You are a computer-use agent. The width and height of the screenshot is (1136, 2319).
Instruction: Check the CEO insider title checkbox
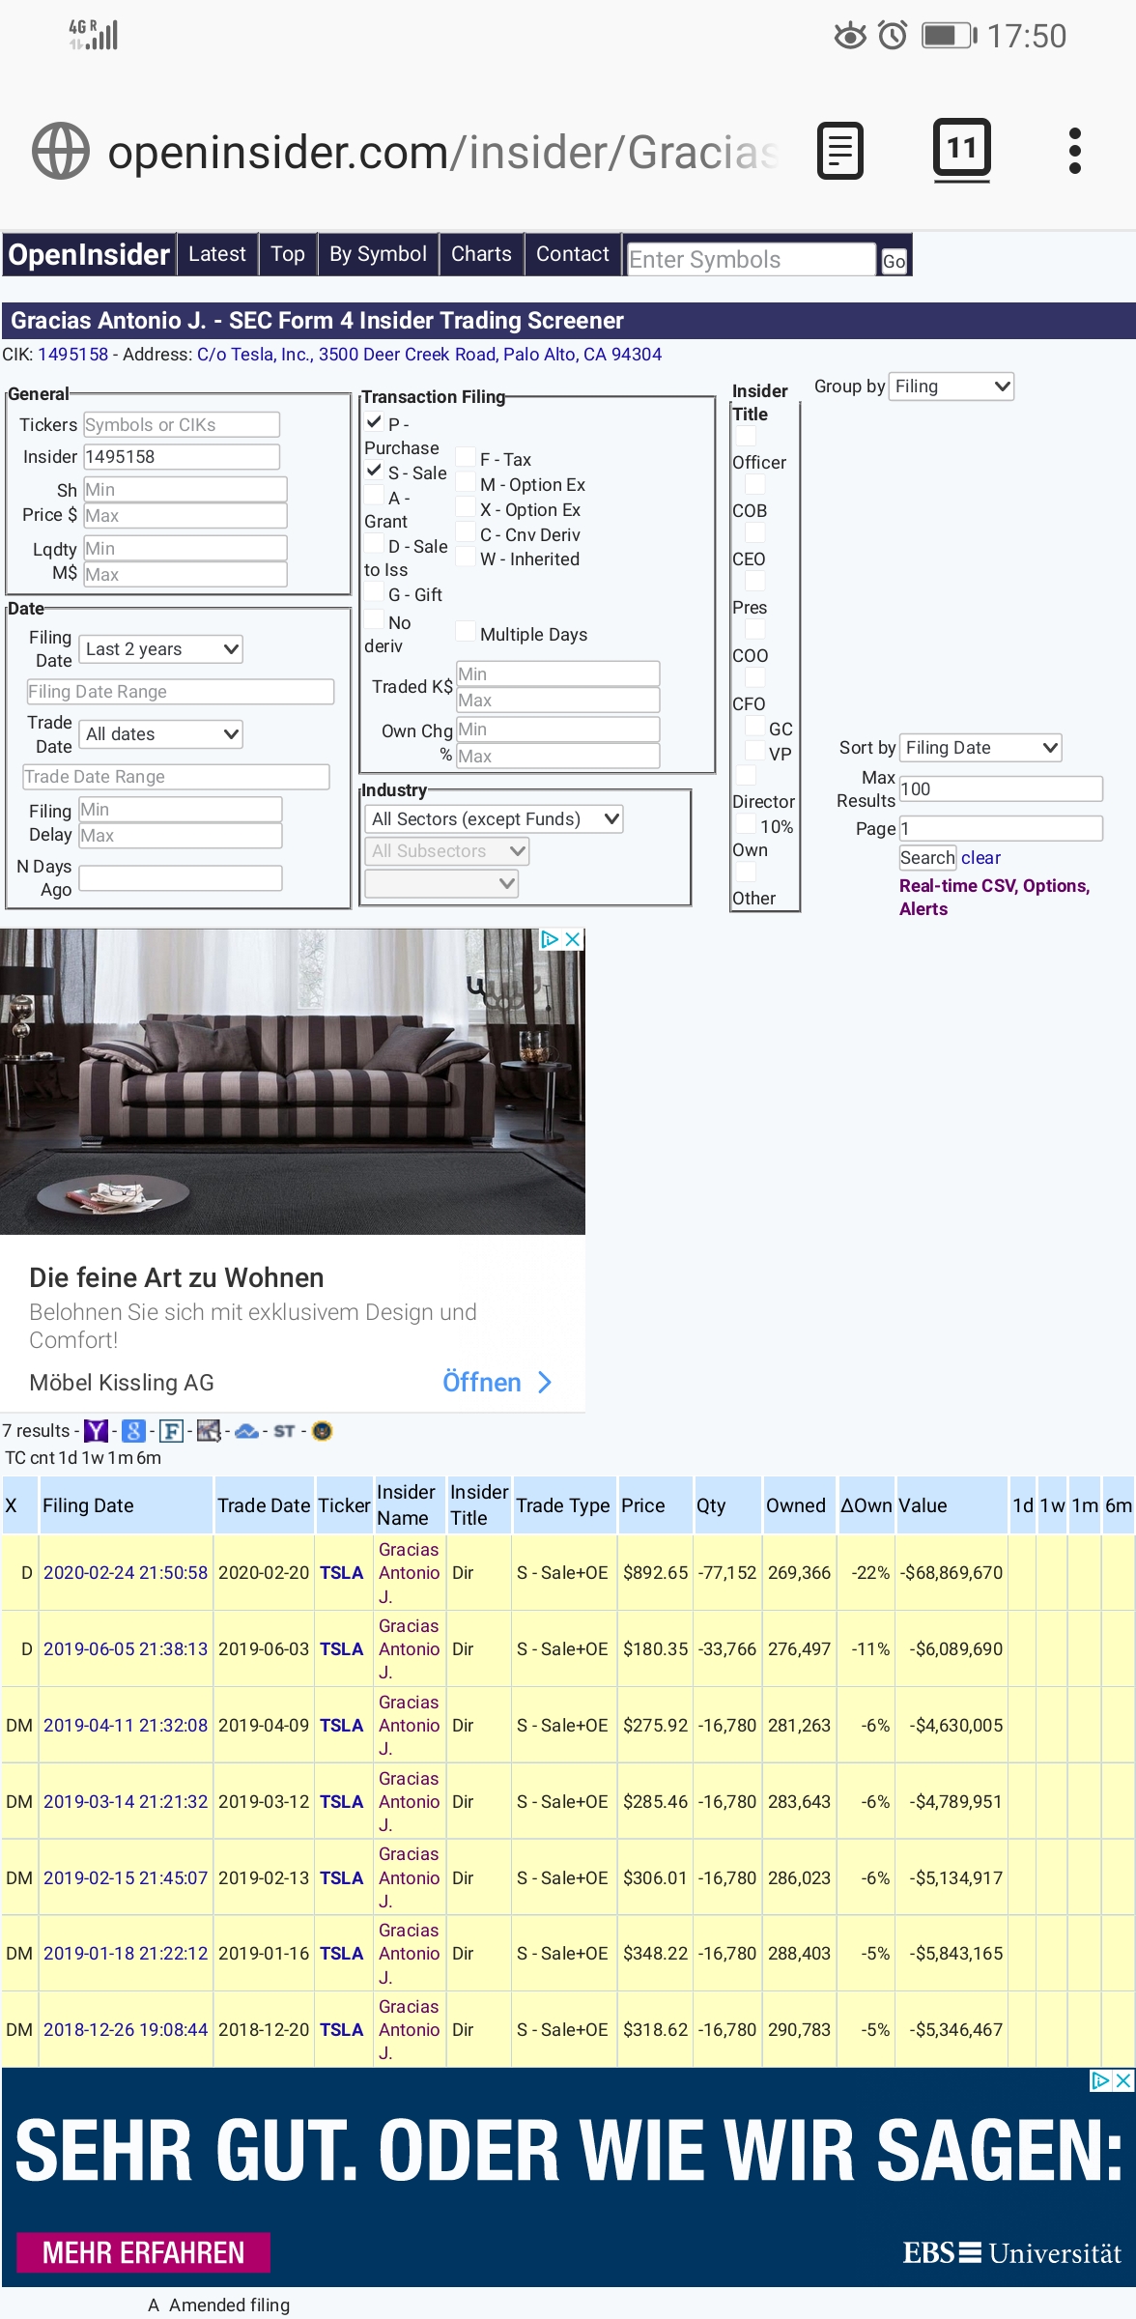[755, 532]
